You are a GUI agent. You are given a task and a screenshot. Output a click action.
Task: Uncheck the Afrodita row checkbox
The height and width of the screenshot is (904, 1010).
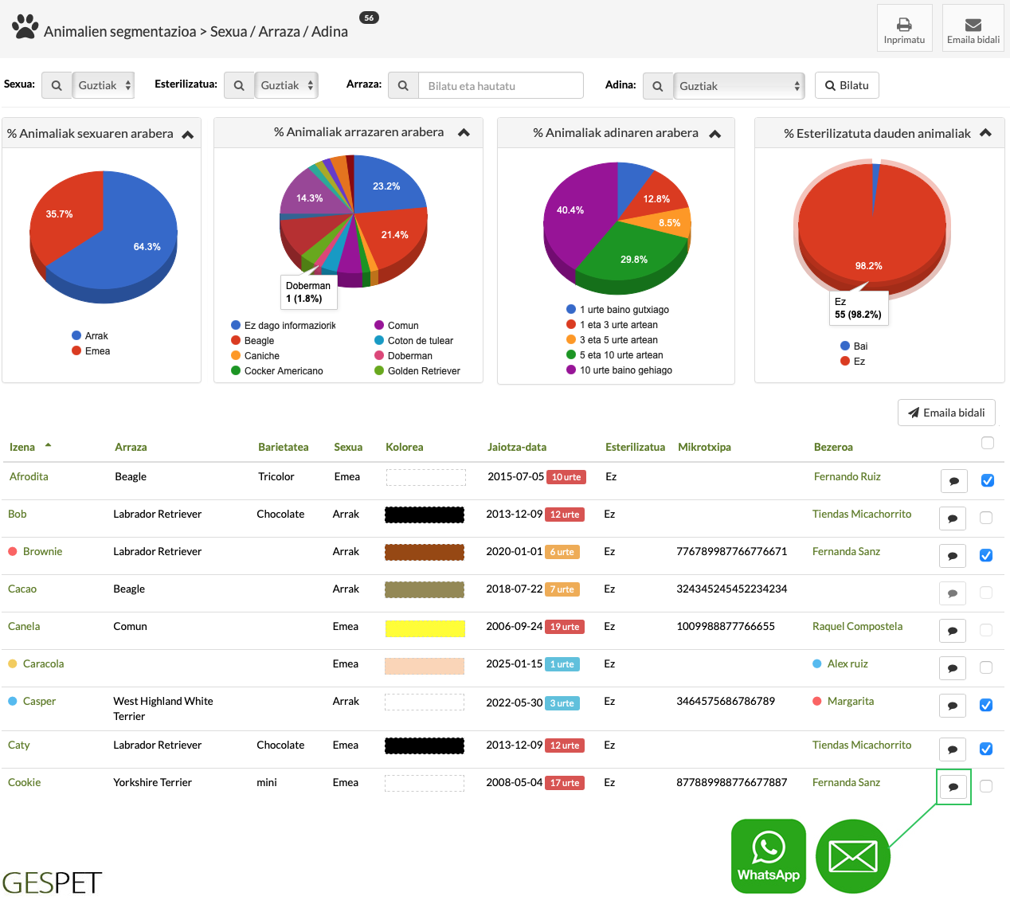(987, 480)
